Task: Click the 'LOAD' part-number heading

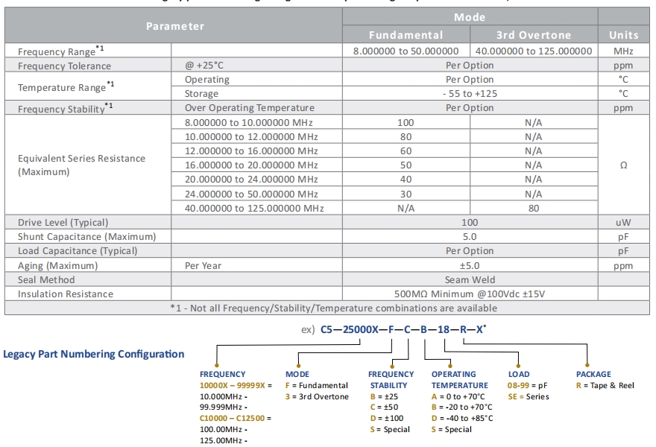Action: tap(519, 374)
